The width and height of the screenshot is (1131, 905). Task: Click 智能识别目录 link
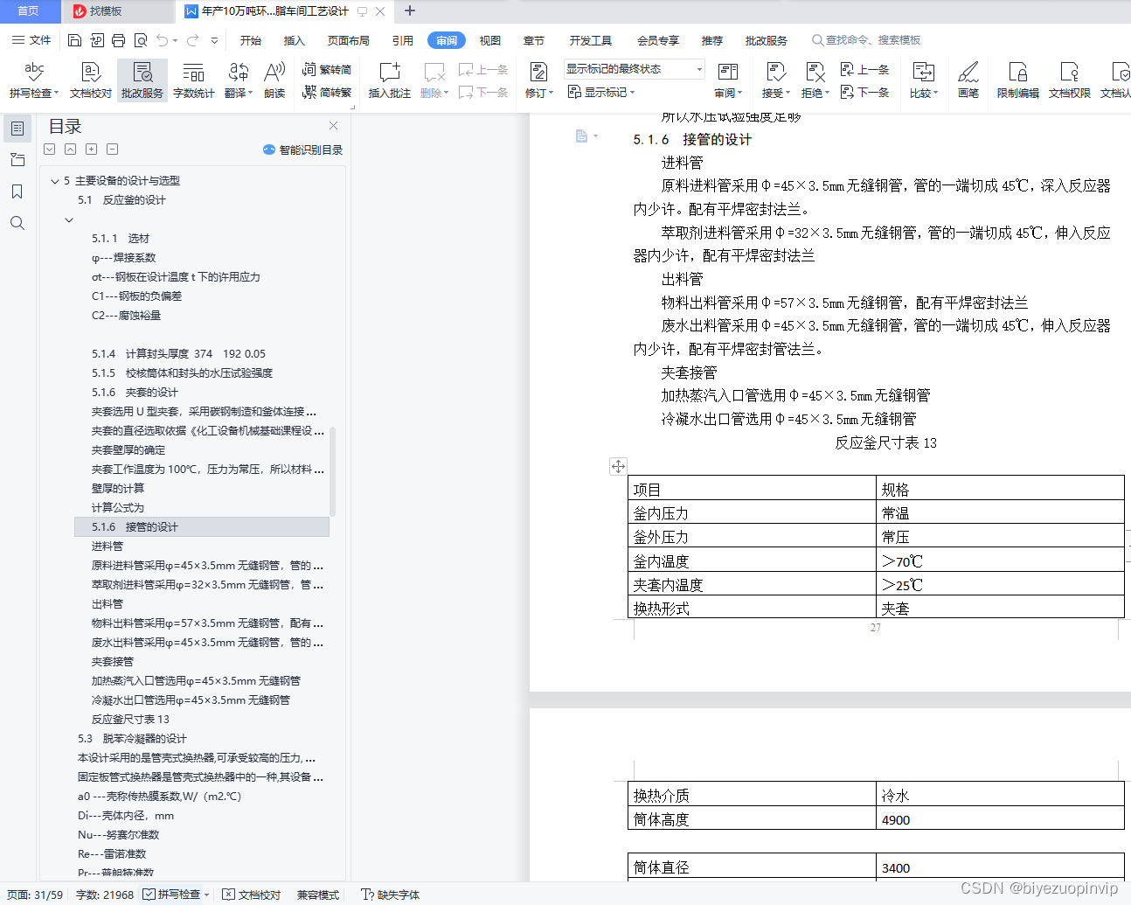point(302,150)
